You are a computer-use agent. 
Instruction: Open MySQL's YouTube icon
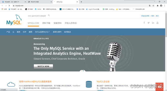[x=158, y=23]
